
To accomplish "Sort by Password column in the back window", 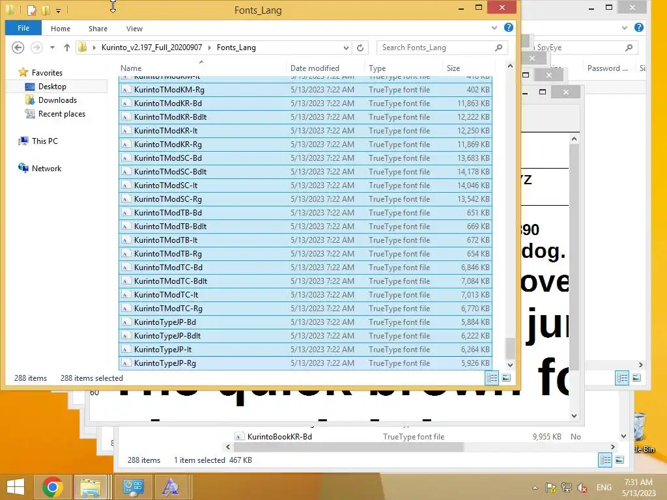I will 608,68.
